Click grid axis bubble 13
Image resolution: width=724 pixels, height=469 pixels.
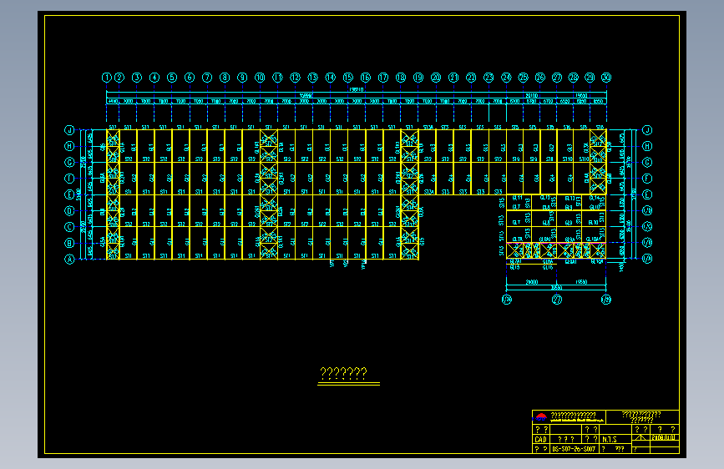(x=312, y=78)
